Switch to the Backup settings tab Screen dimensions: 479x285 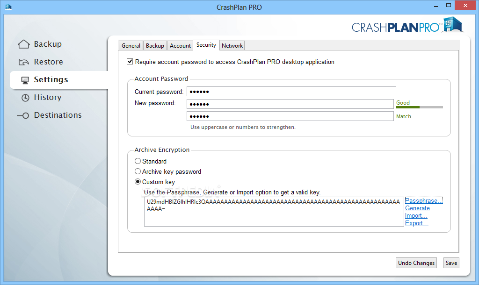(x=155, y=45)
